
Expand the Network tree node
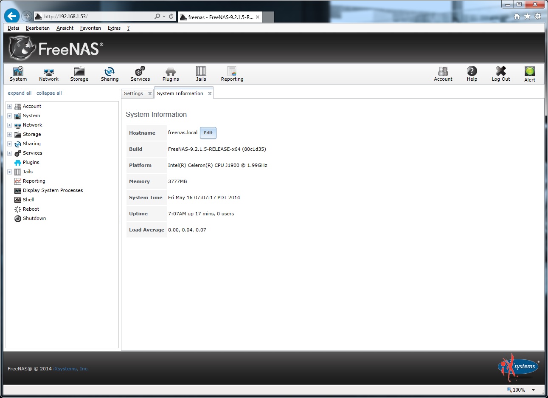9,125
